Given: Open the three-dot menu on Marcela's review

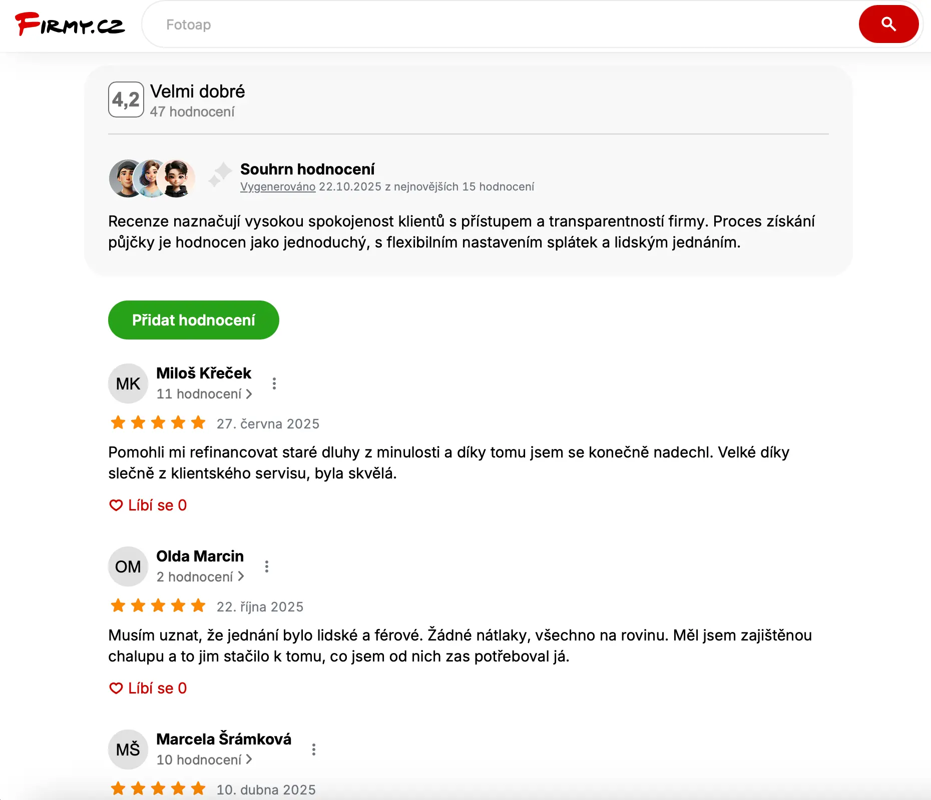Looking at the screenshot, I should pyautogui.click(x=314, y=750).
